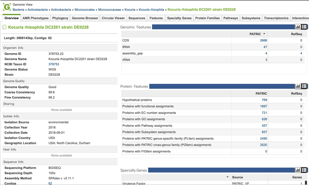Open the Genome Browser tab
The height and width of the screenshot is (185, 309).
tap(85, 18)
